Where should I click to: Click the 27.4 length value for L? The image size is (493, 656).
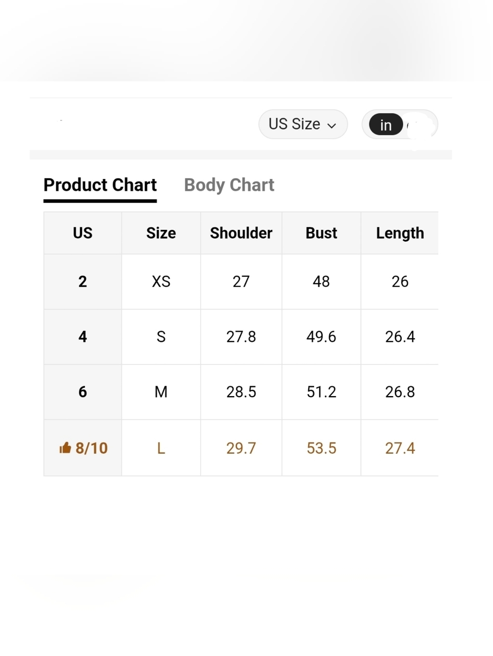coord(400,448)
